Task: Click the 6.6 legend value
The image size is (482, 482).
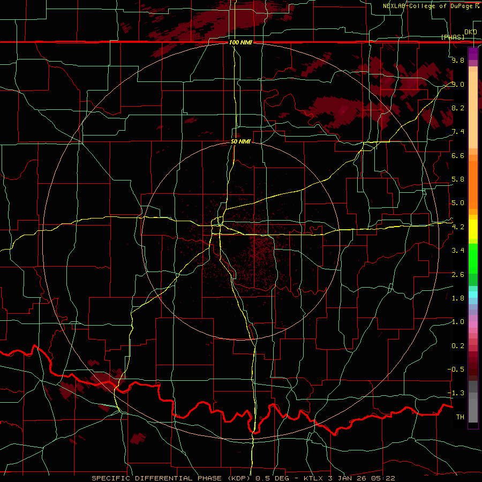Action: (458, 155)
